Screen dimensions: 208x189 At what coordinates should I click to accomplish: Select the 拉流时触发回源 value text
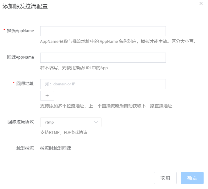pos(56,148)
